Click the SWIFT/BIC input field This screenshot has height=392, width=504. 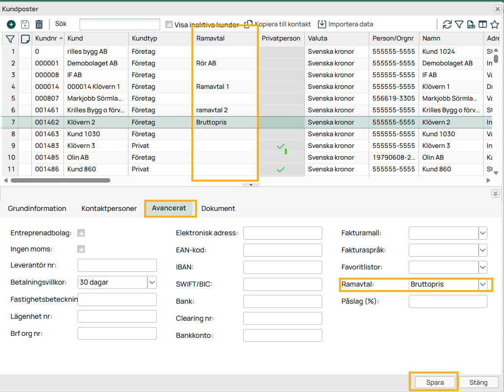283,285
